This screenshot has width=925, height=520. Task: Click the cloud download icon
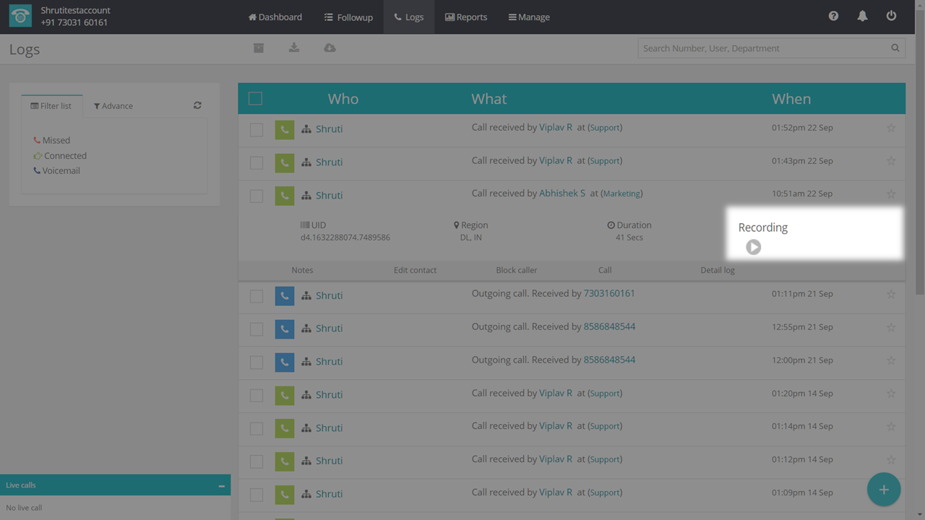[x=330, y=48]
